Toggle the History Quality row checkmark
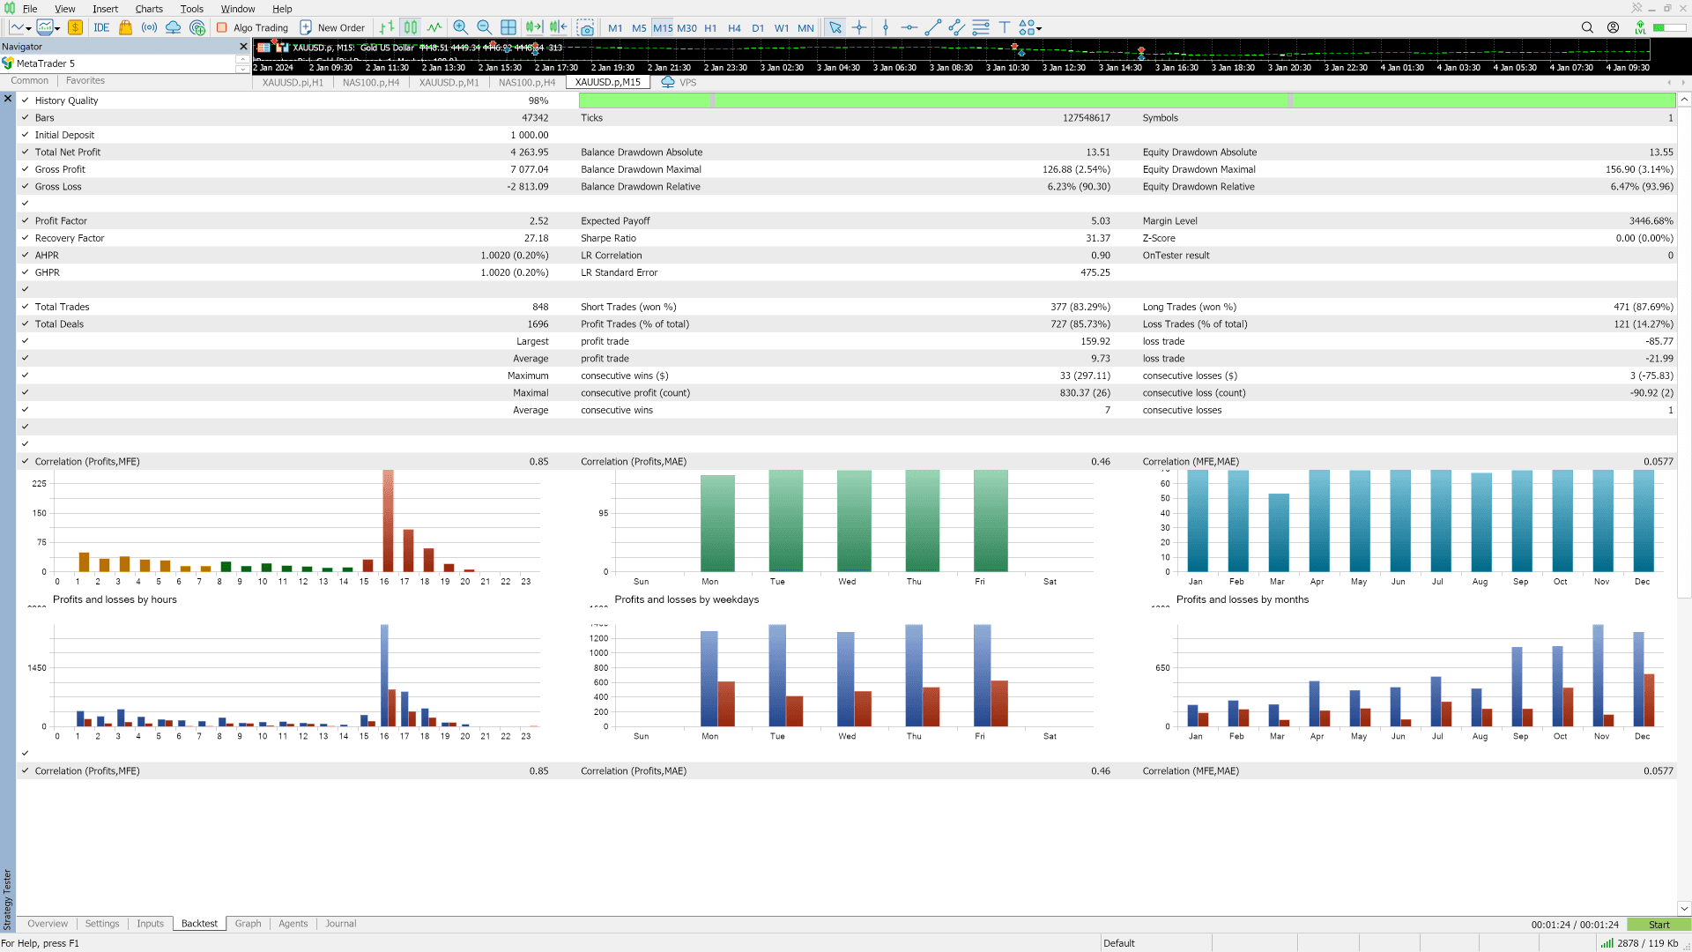This screenshot has width=1692, height=952. [25, 100]
